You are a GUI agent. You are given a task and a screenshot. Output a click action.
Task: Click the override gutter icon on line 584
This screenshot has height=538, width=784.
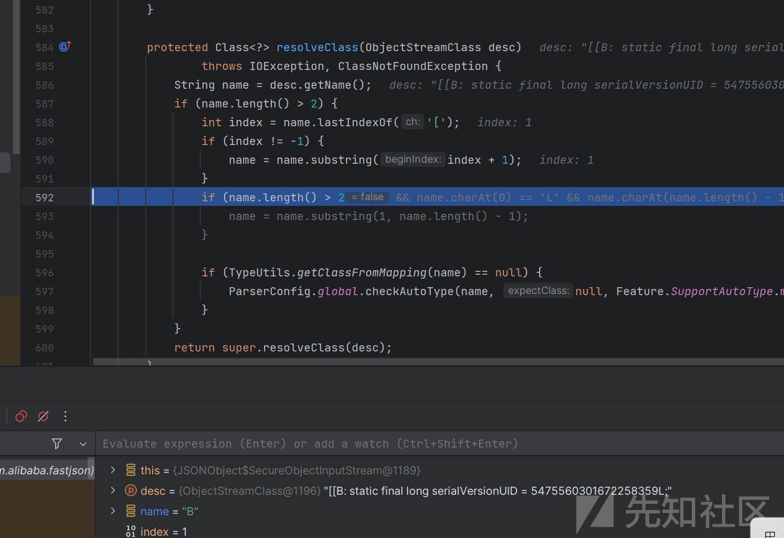(x=65, y=47)
